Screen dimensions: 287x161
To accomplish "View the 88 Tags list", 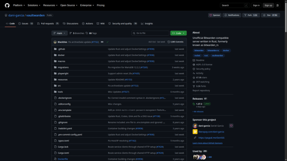I will click(91, 33).
